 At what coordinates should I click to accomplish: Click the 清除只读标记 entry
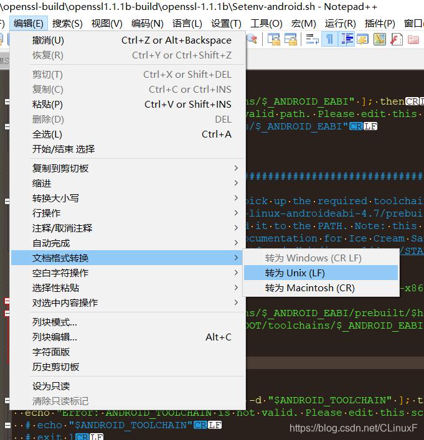[127, 401]
